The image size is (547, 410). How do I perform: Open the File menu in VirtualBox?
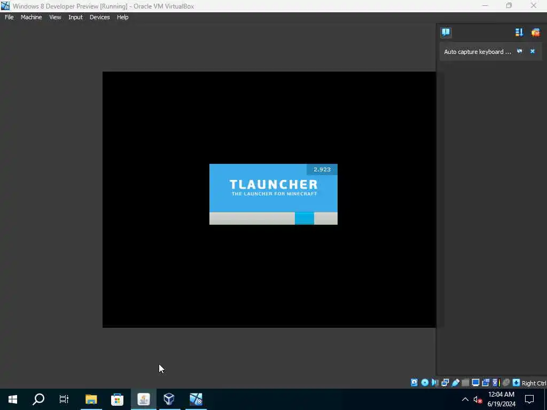[9, 17]
